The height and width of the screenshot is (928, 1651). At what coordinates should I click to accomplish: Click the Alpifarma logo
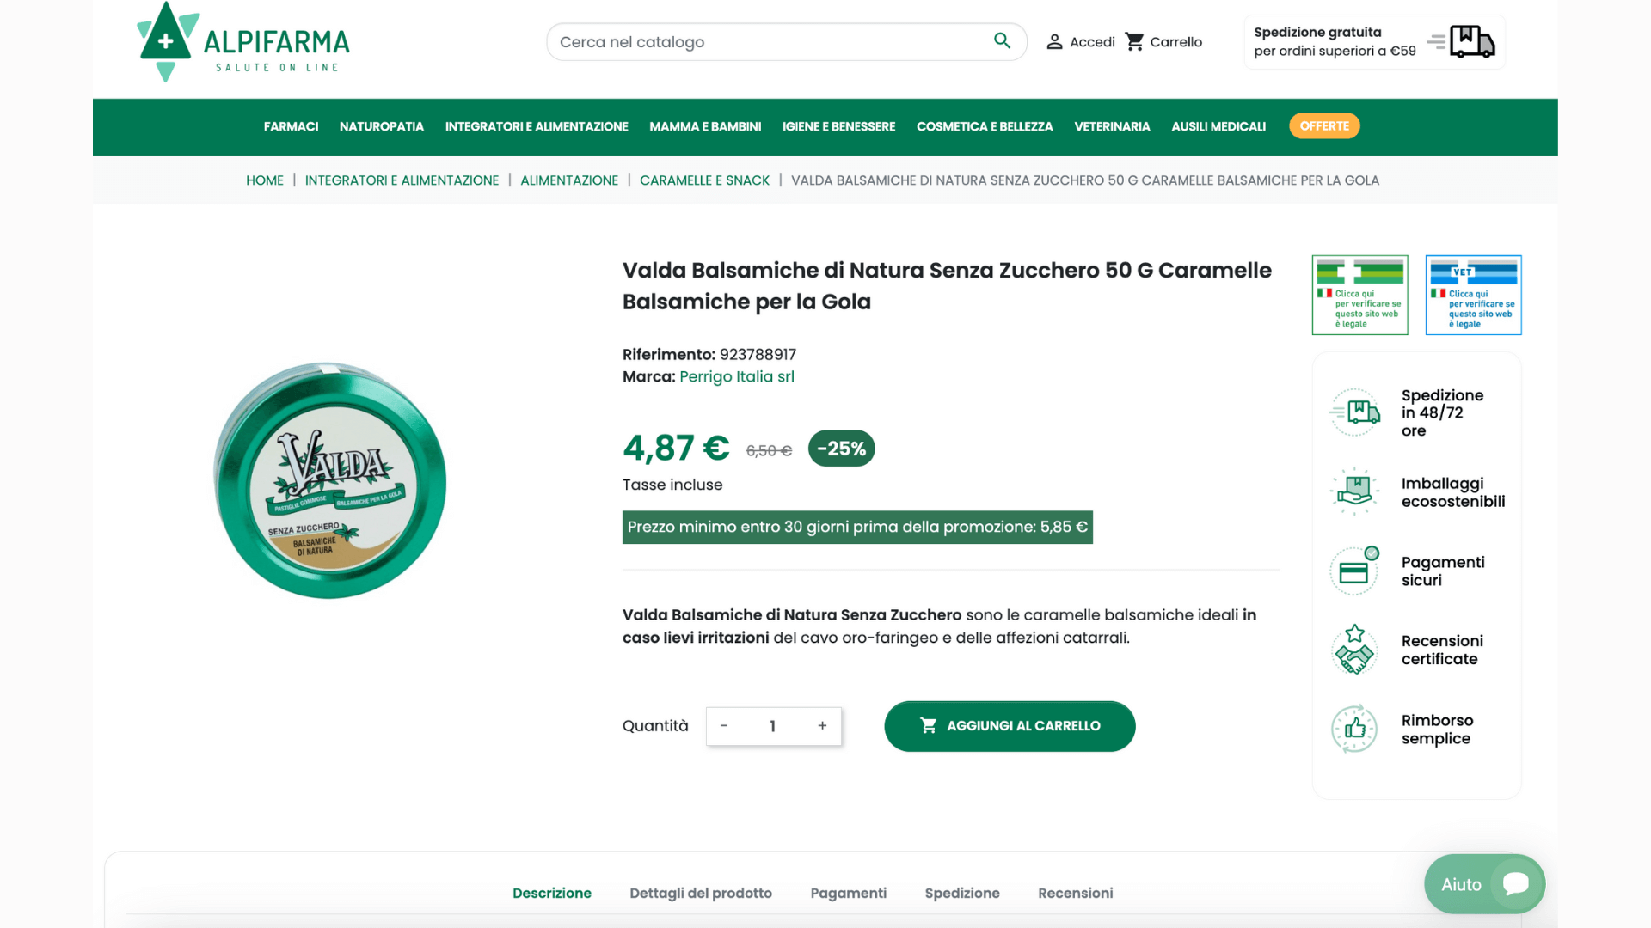(x=243, y=42)
